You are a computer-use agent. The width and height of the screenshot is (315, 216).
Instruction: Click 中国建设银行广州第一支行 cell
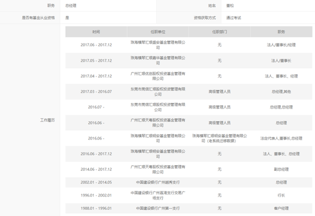157,209
